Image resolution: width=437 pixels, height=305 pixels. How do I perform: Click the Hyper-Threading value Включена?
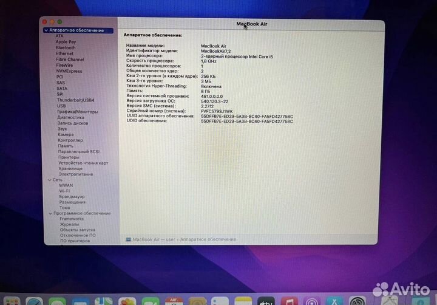click(211, 86)
